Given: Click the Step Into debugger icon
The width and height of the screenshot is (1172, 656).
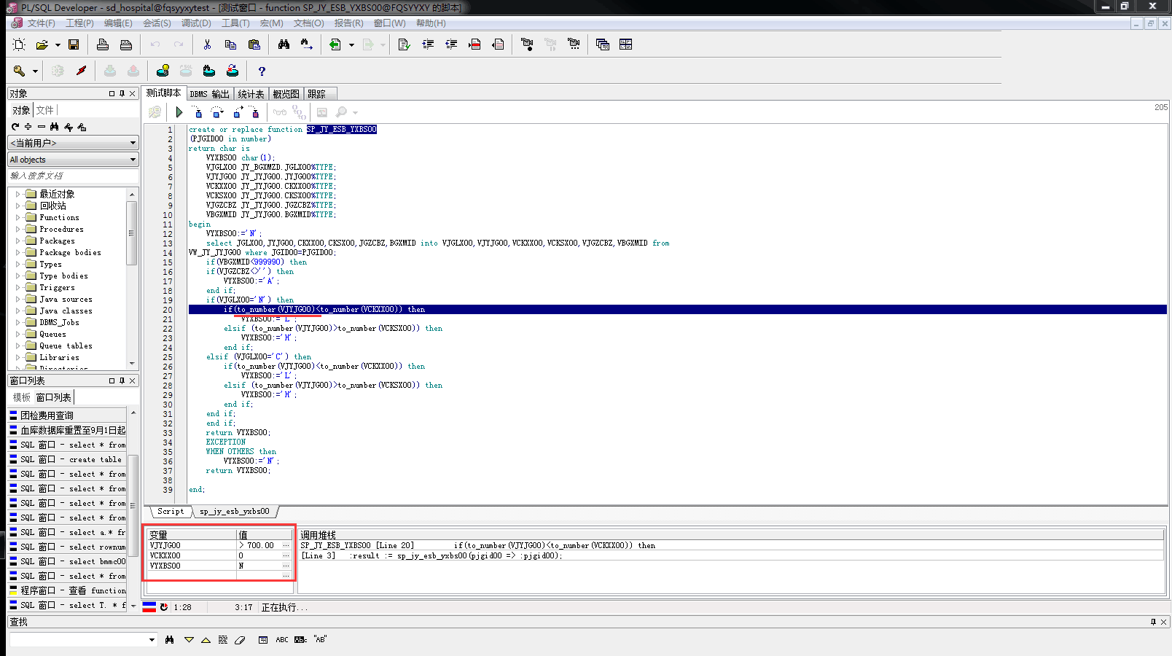Looking at the screenshot, I should 198,112.
